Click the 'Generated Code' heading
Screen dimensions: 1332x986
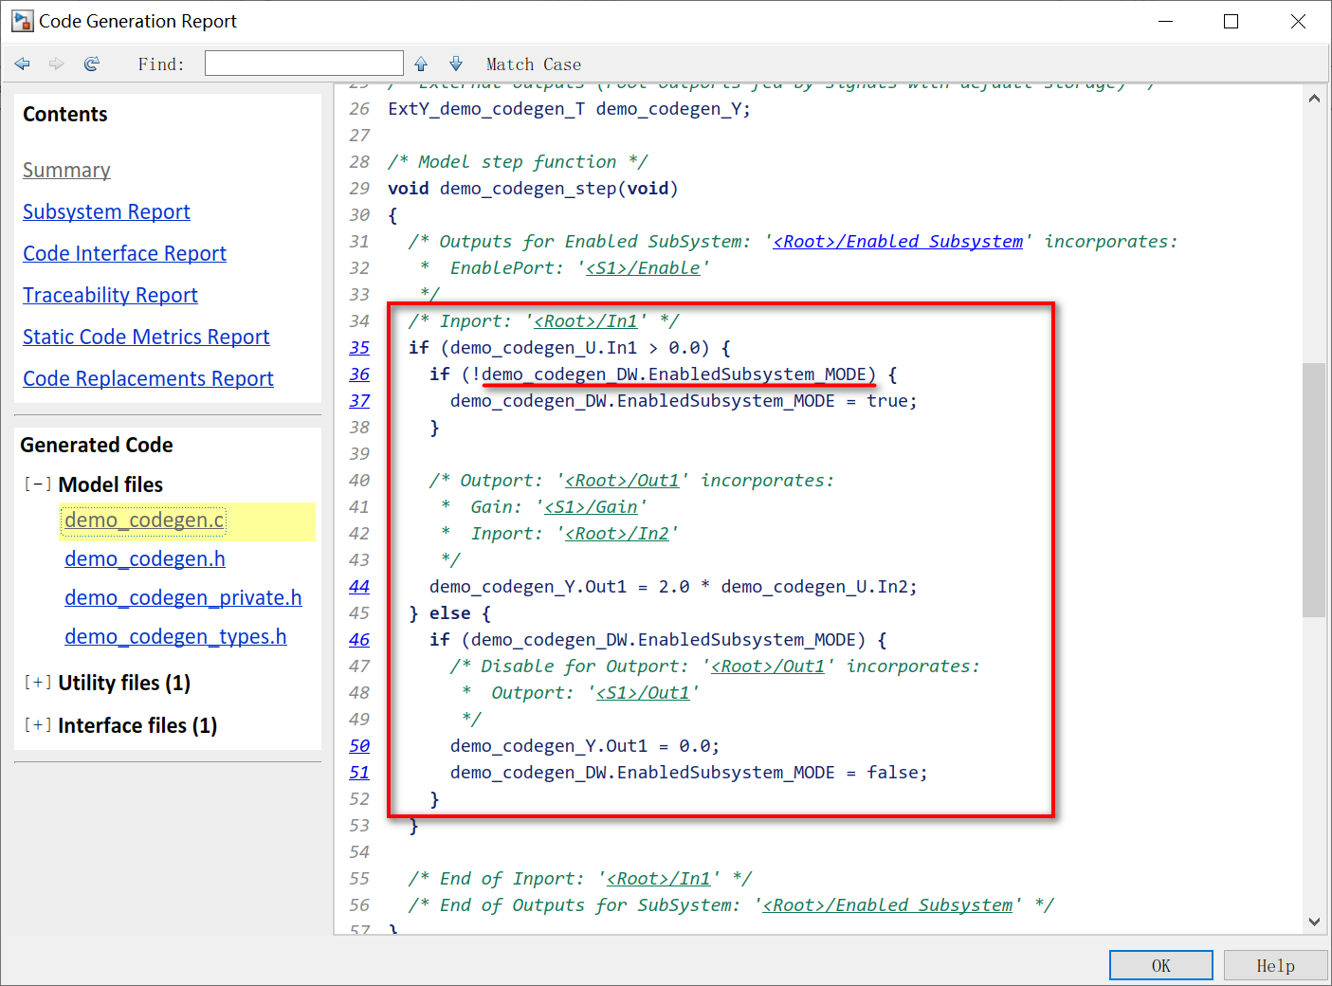(x=97, y=445)
